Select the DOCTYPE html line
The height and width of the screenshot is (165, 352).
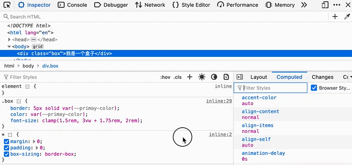click(29, 26)
